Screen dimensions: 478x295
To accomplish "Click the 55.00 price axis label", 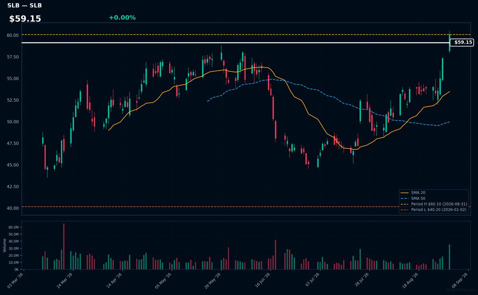I will [x=13, y=78].
